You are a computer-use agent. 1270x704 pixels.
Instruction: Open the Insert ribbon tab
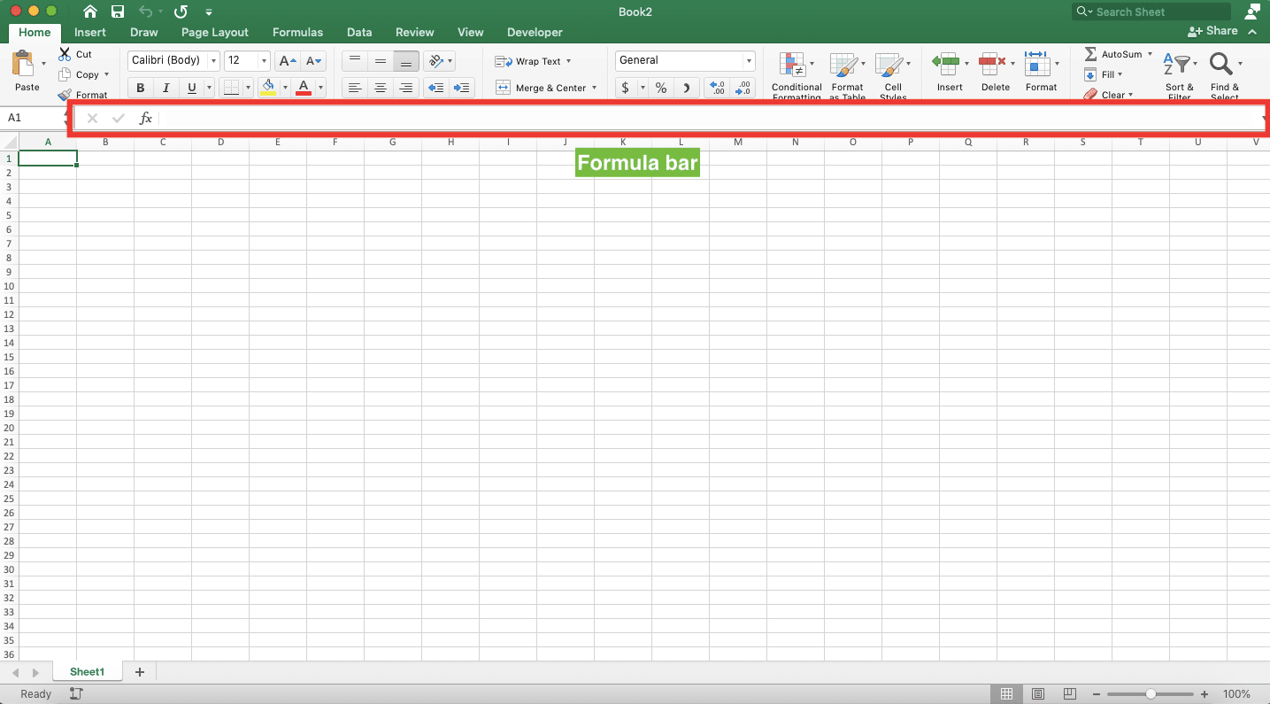90,32
